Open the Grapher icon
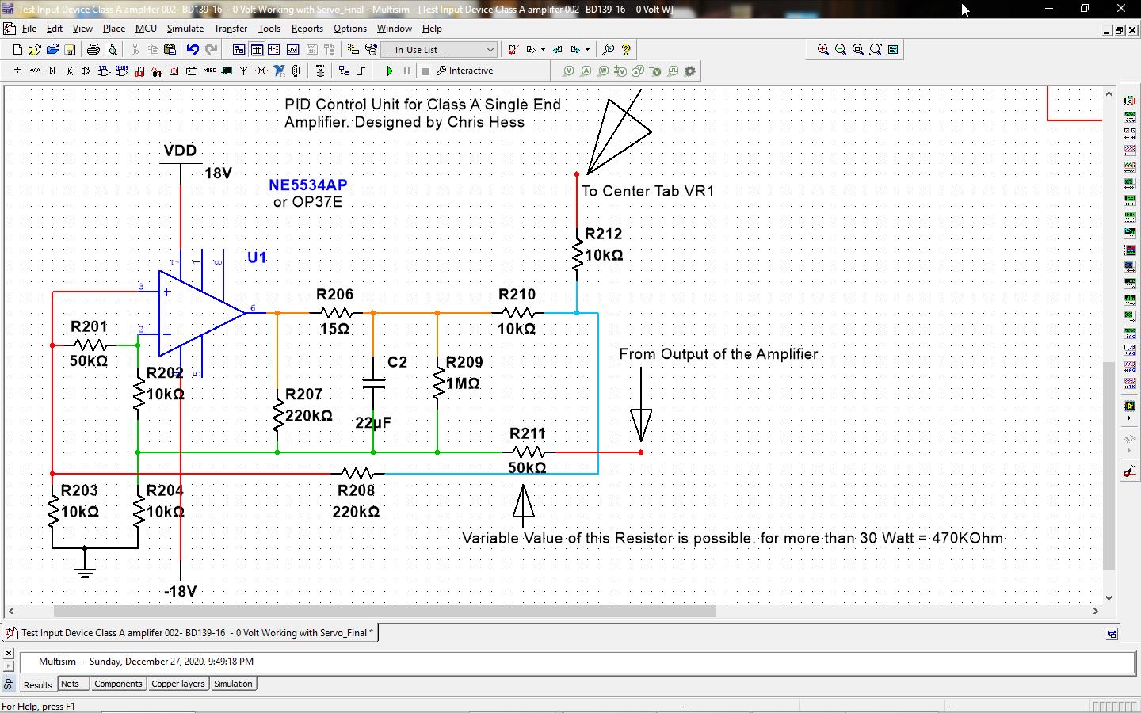1141x713 pixels. (x=292, y=49)
